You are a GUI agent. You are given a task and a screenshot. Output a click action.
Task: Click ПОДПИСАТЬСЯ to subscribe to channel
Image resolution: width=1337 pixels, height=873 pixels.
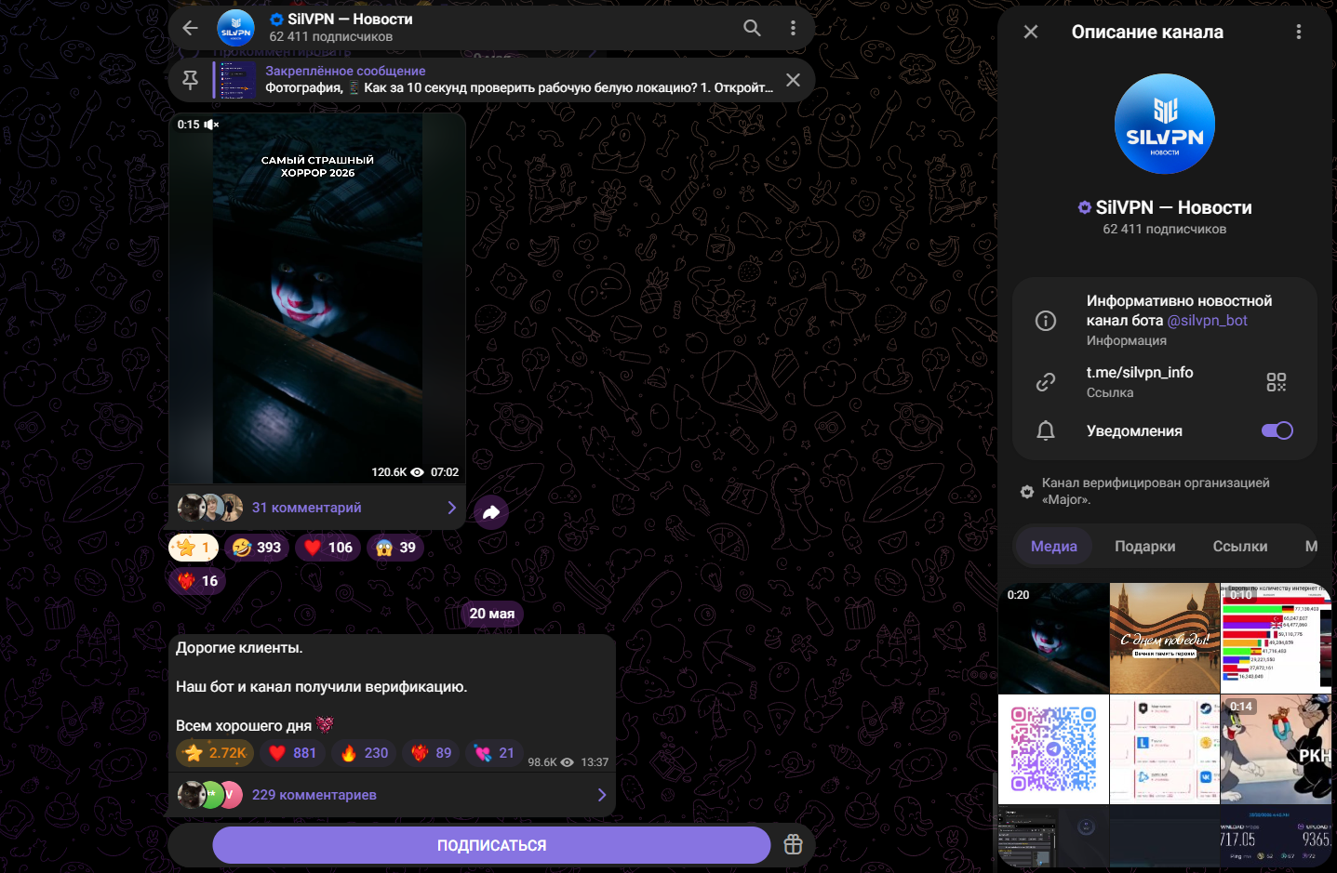491,845
